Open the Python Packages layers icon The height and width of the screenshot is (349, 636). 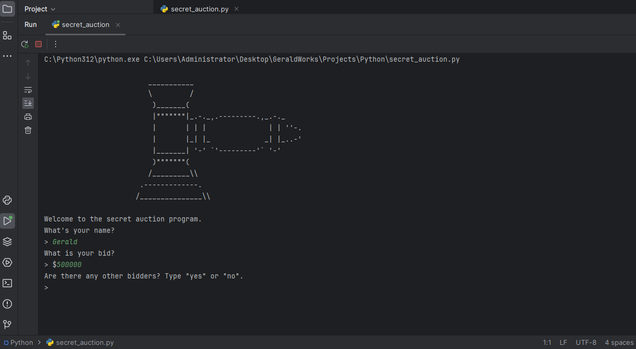point(7,242)
